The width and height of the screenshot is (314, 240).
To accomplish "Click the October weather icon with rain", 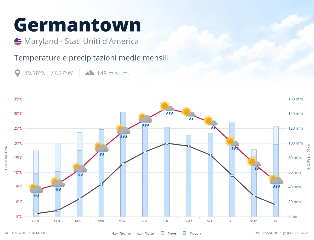I will tap(232, 143).
